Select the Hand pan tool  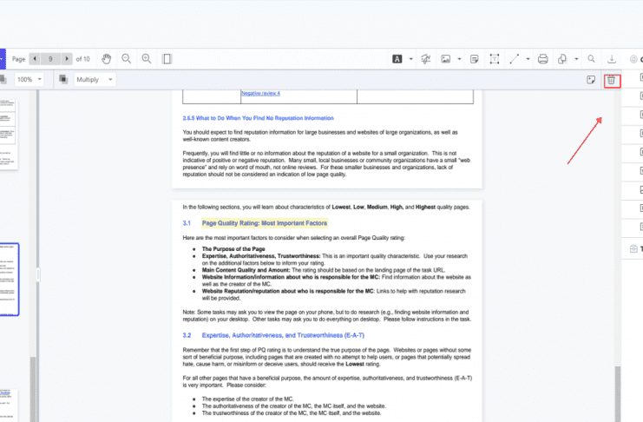[106, 59]
